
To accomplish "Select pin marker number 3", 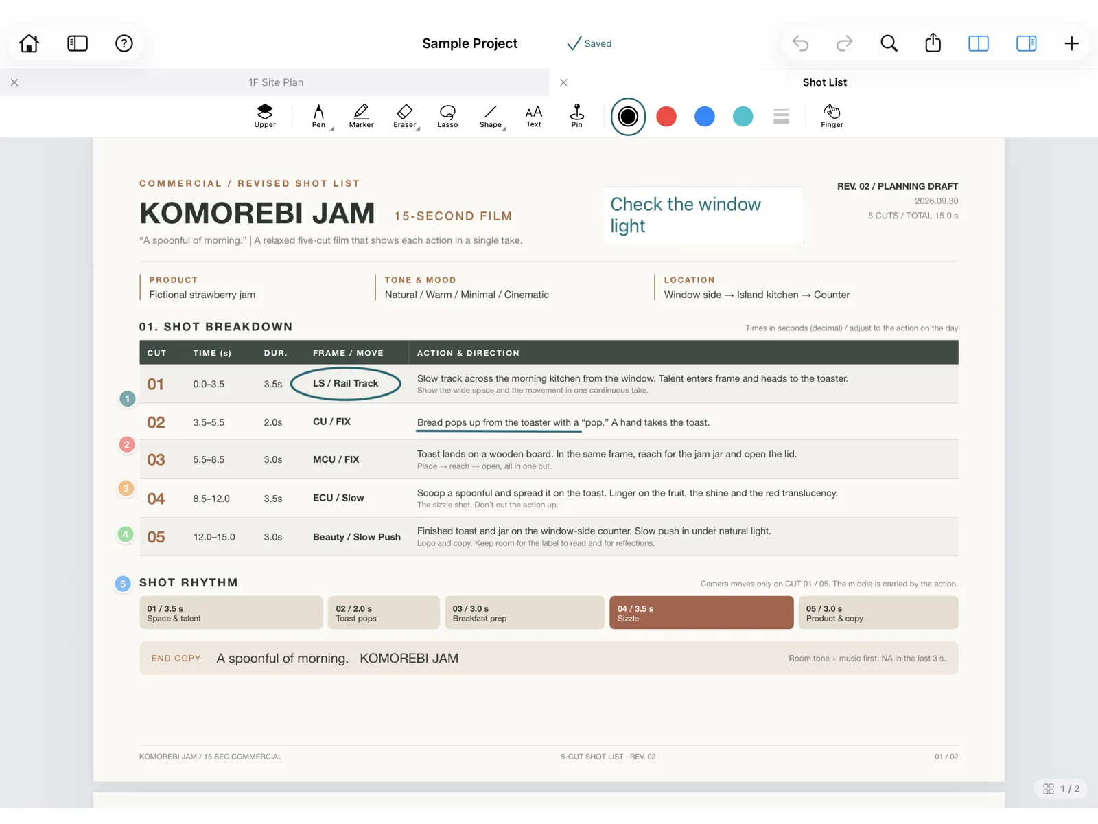I will (x=126, y=489).
